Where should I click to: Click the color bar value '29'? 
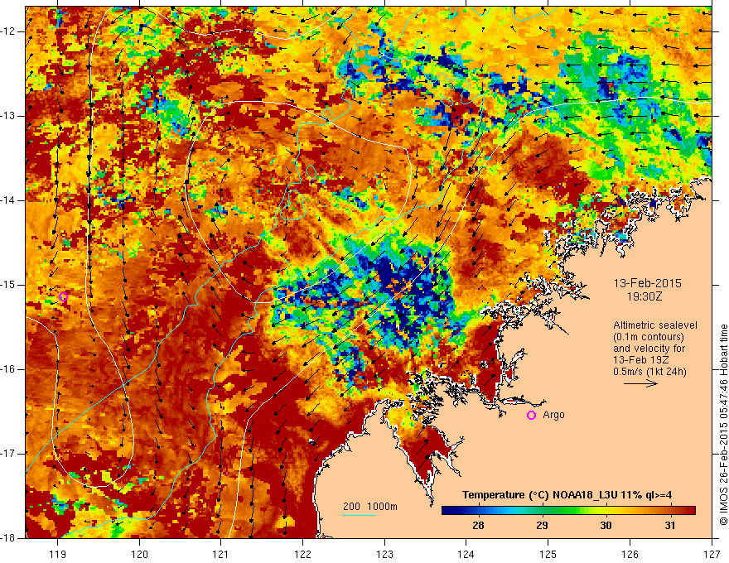coord(542,526)
